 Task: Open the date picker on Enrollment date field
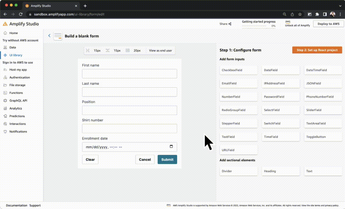click(172, 147)
